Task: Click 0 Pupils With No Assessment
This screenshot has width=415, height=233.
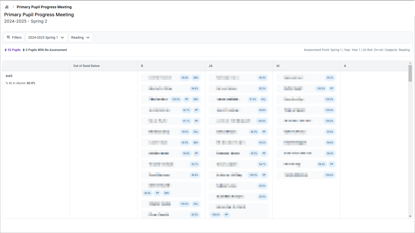Action: point(46,50)
